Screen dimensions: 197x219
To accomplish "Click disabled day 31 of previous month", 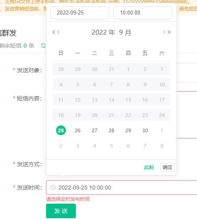I will (111, 69).
